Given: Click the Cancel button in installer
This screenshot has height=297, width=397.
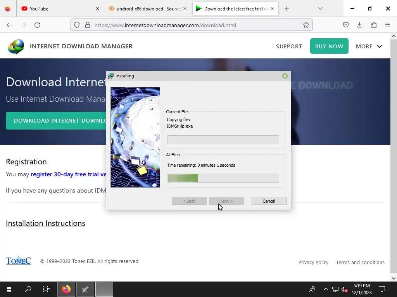Looking at the screenshot, I should (269, 201).
